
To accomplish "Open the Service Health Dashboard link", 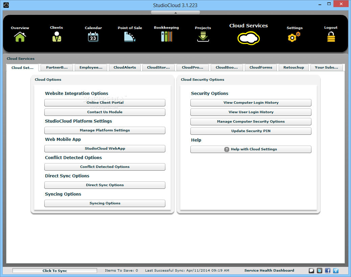I will (x=269, y=270).
